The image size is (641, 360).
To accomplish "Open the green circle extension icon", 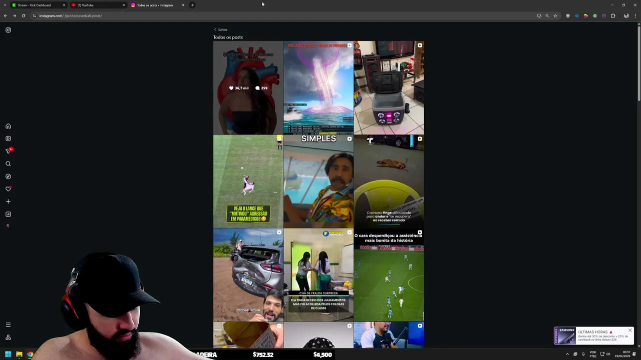I will point(595,15).
